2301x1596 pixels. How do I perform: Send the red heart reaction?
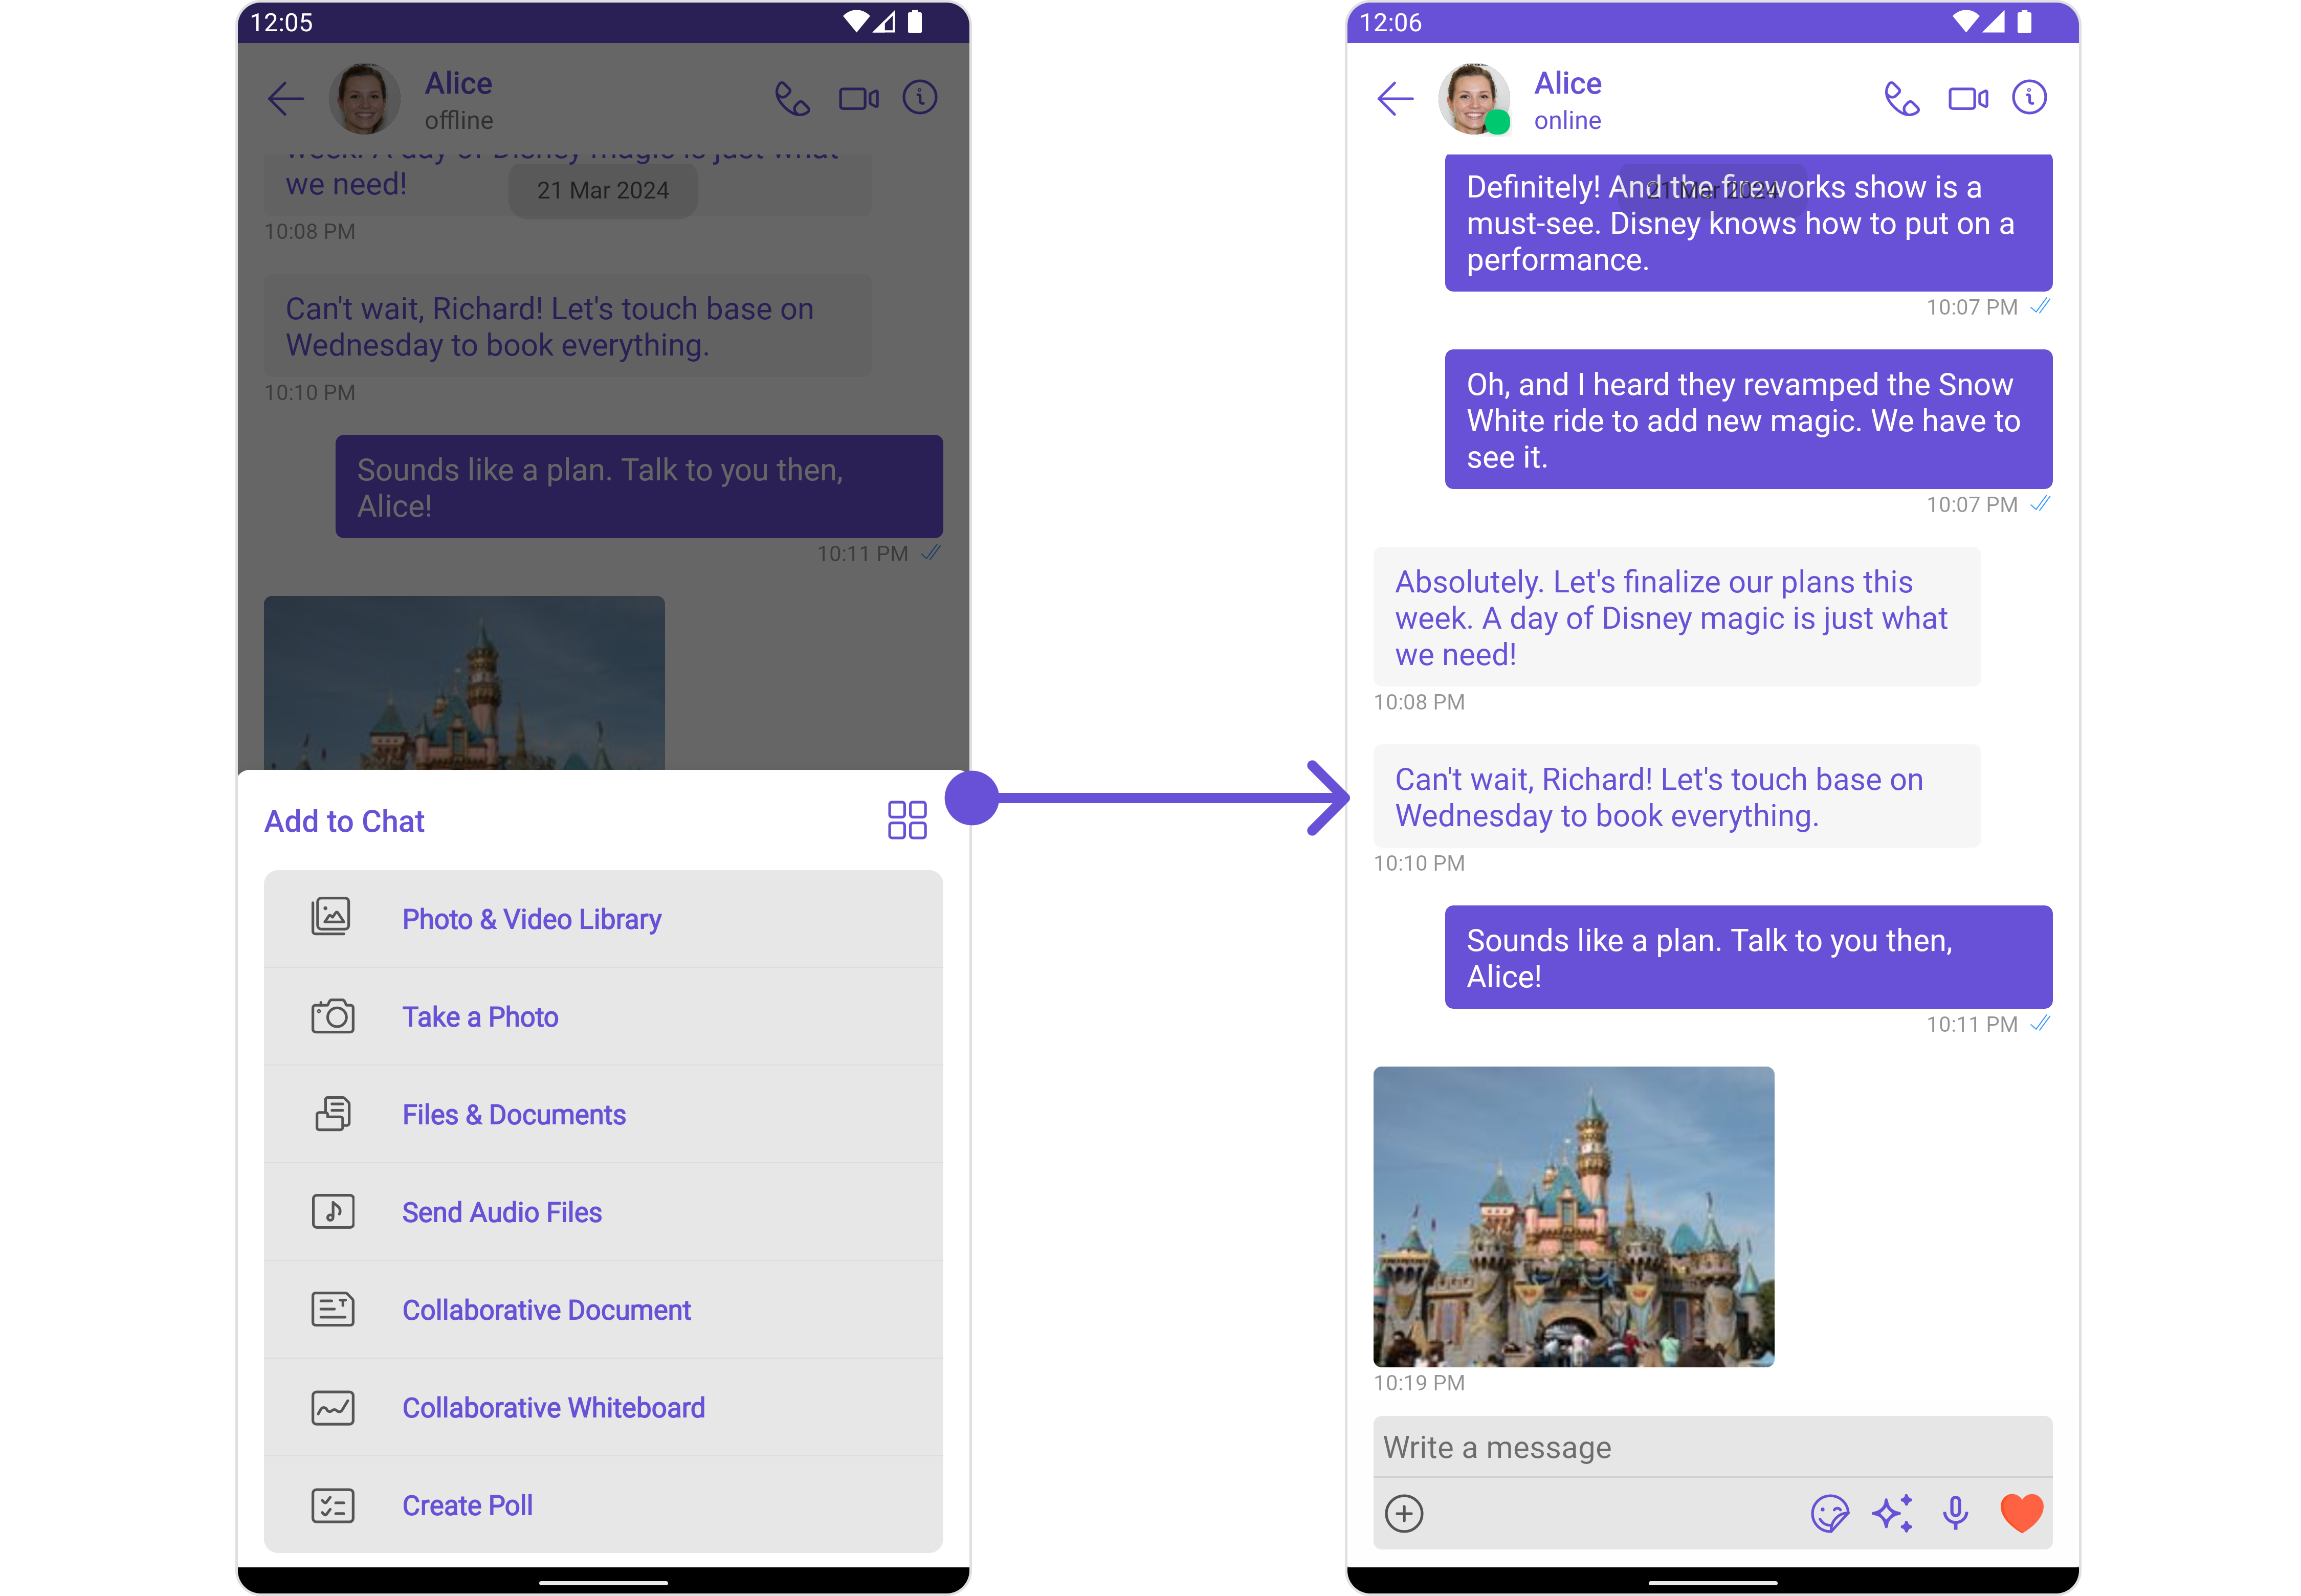click(2021, 1513)
